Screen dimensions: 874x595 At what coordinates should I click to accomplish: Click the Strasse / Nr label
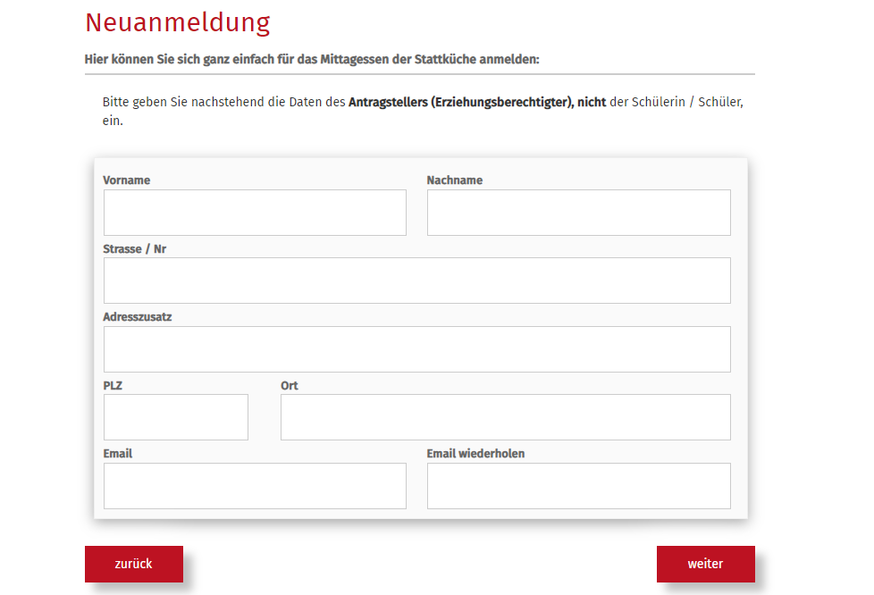point(135,249)
